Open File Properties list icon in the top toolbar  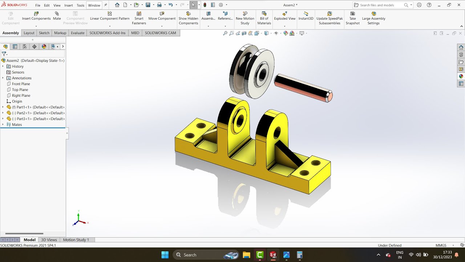coord(213,5)
